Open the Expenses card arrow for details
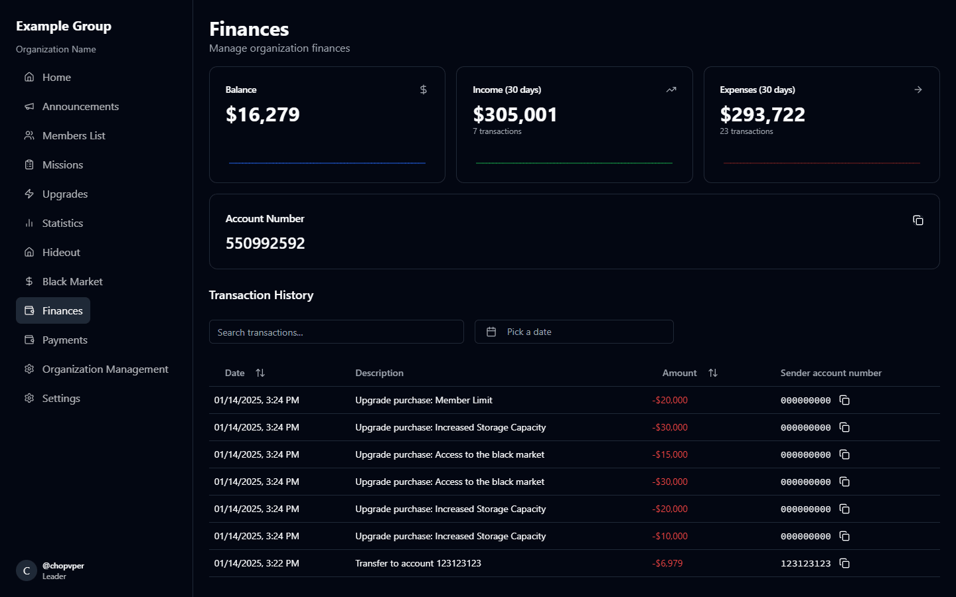 click(918, 89)
